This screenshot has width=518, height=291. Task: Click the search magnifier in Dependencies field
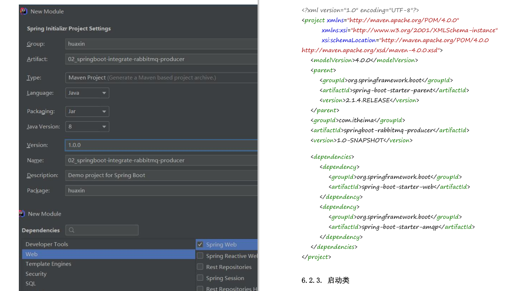tap(71, 230)
